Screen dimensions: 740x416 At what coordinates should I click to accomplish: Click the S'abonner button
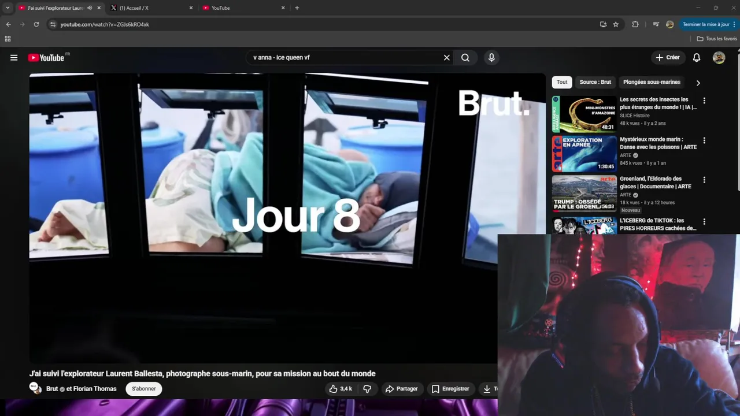point(144,389)
